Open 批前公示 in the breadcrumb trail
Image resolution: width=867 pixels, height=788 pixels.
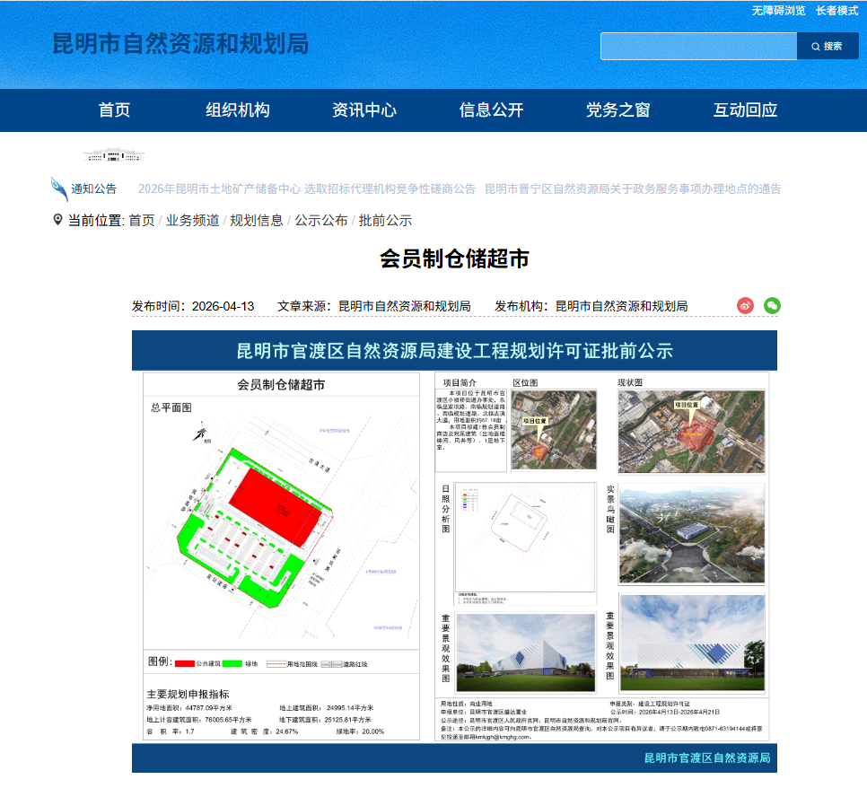[384, 219]
